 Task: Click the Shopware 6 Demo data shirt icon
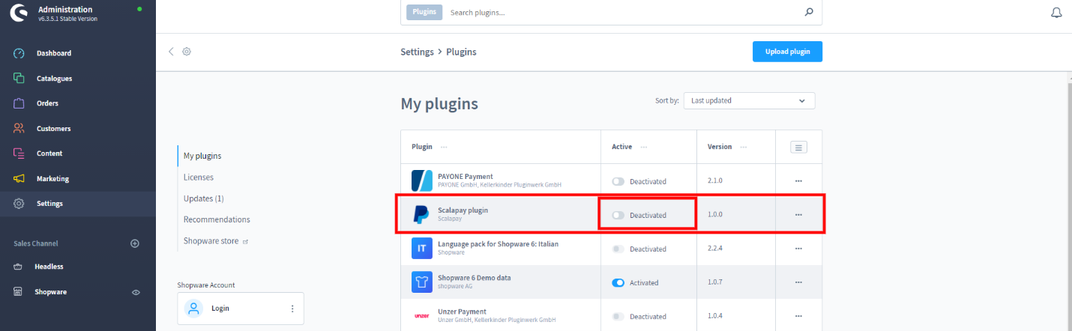422,282
